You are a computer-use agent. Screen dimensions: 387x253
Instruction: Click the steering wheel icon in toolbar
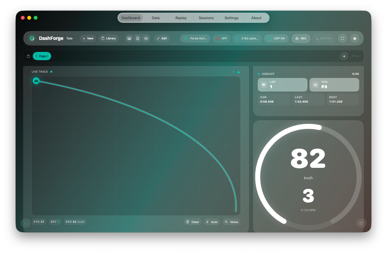click(x=355, y=38)
